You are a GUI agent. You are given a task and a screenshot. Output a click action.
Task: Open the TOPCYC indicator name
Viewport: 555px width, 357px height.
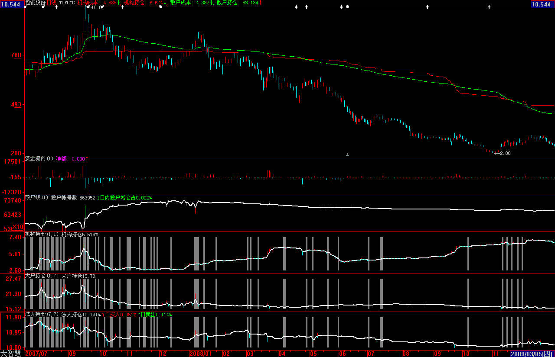point(67,3)
